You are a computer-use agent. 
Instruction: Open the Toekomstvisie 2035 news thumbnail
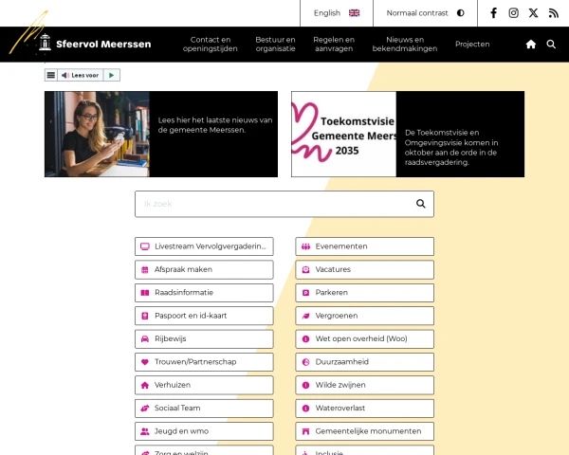(343, 135)
